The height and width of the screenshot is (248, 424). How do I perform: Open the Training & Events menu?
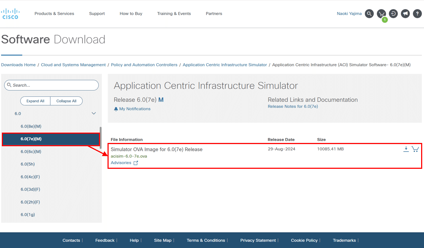tap(174, 13)
